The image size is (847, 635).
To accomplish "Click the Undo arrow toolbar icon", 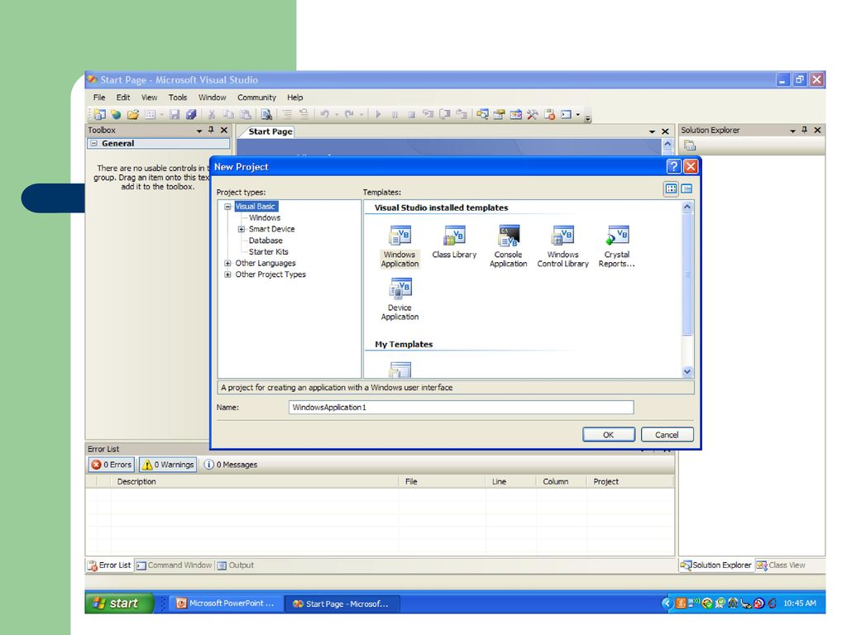I will point(324,114).
